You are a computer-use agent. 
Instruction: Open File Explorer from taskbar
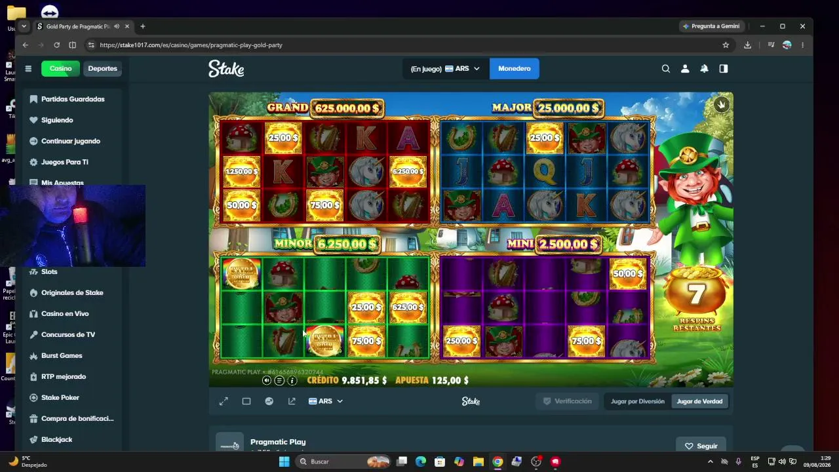[478, 462]
